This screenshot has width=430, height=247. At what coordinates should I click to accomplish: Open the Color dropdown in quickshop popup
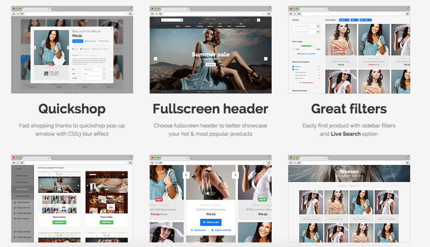click(94, 74)
